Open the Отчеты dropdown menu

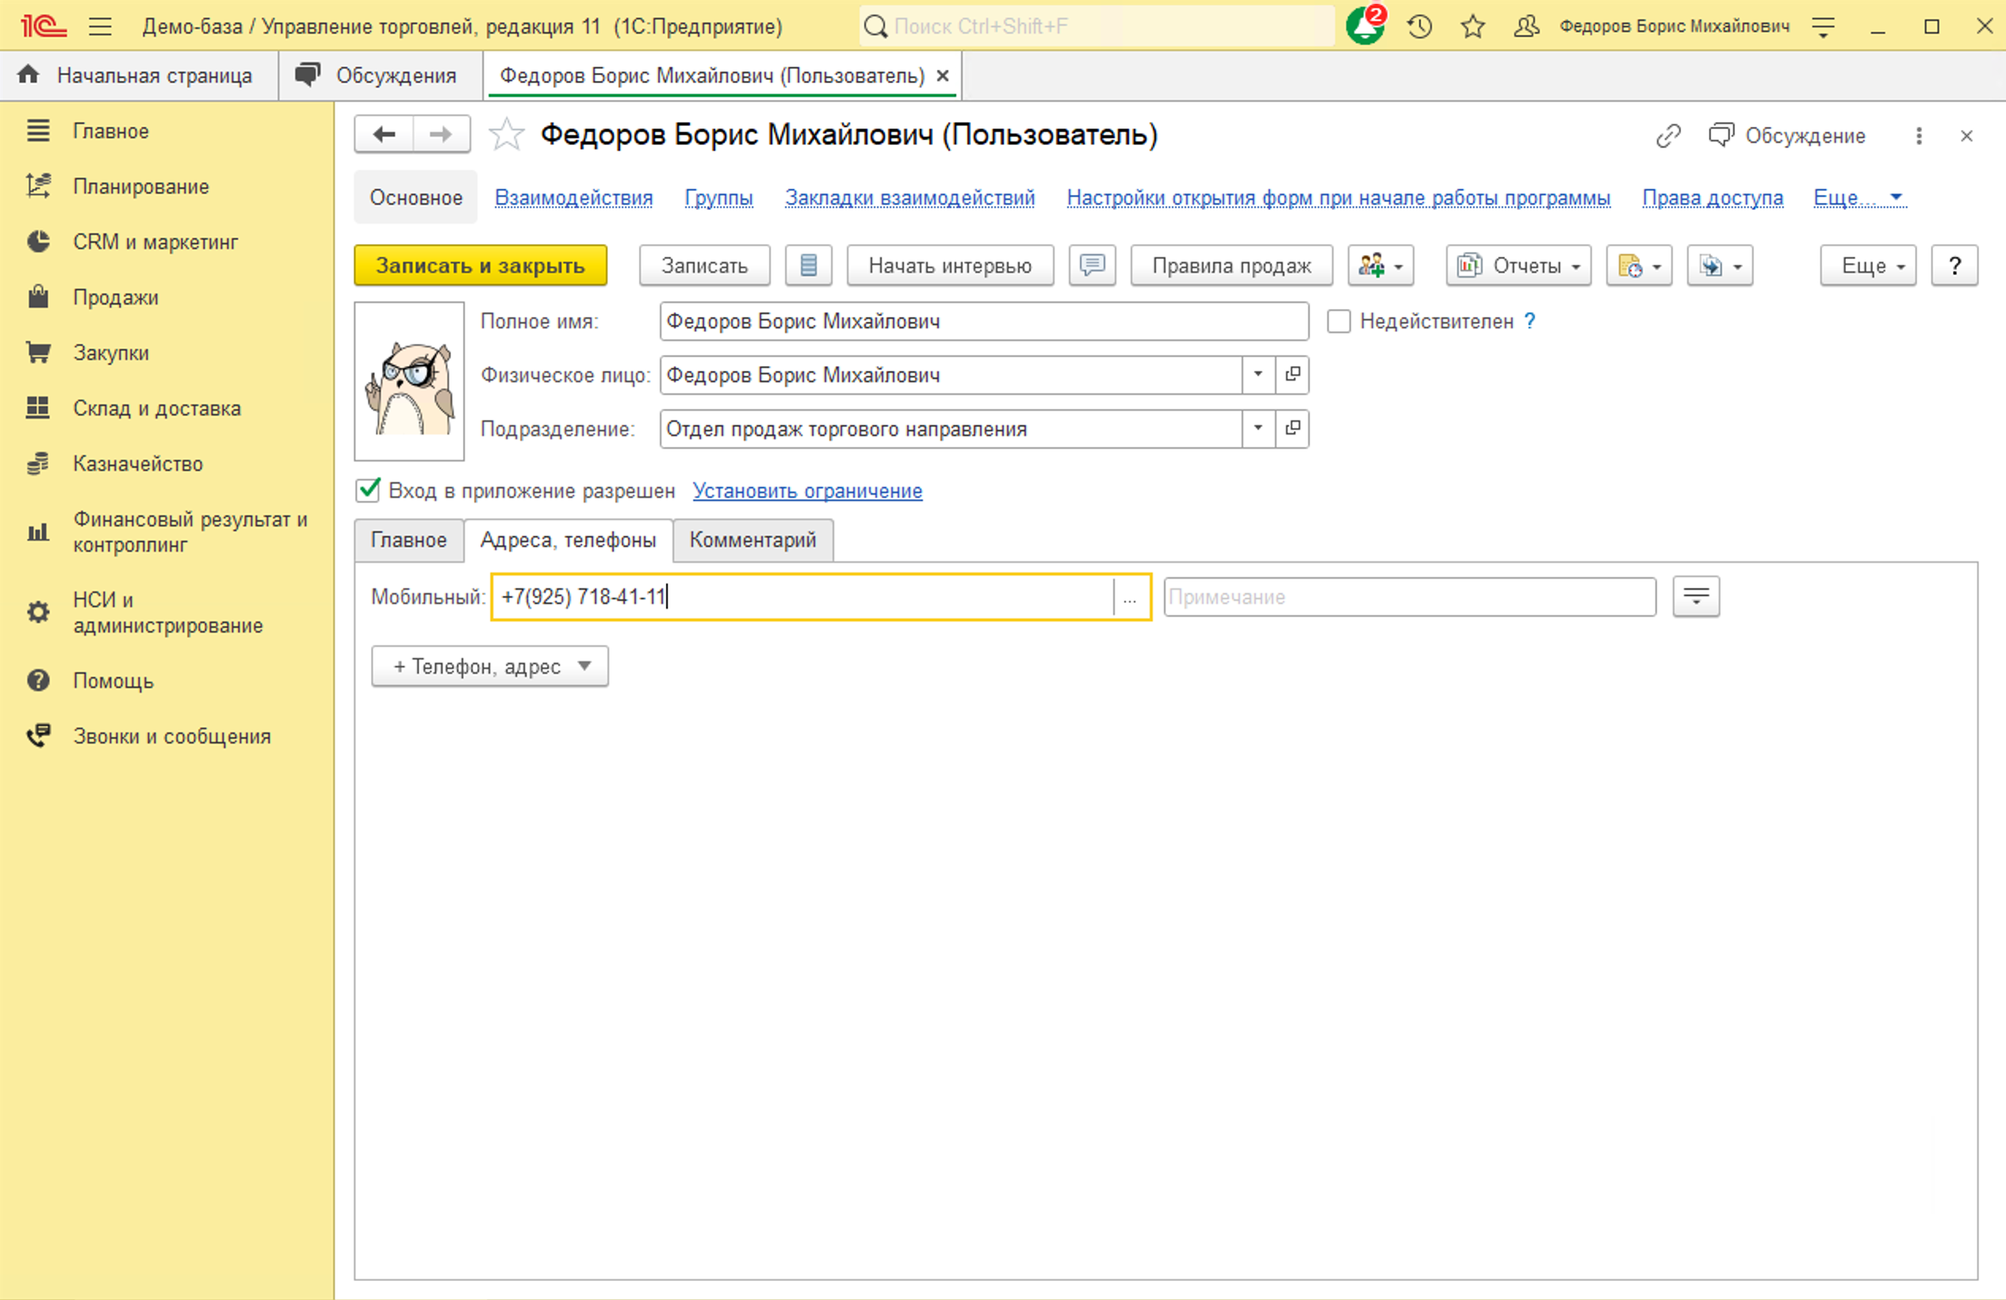1518,266
